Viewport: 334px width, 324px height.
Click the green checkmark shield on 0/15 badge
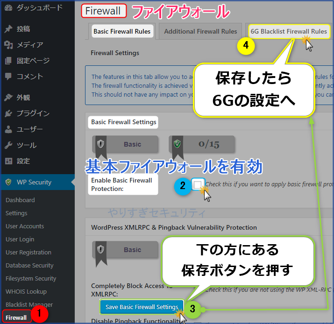[177, 144]
